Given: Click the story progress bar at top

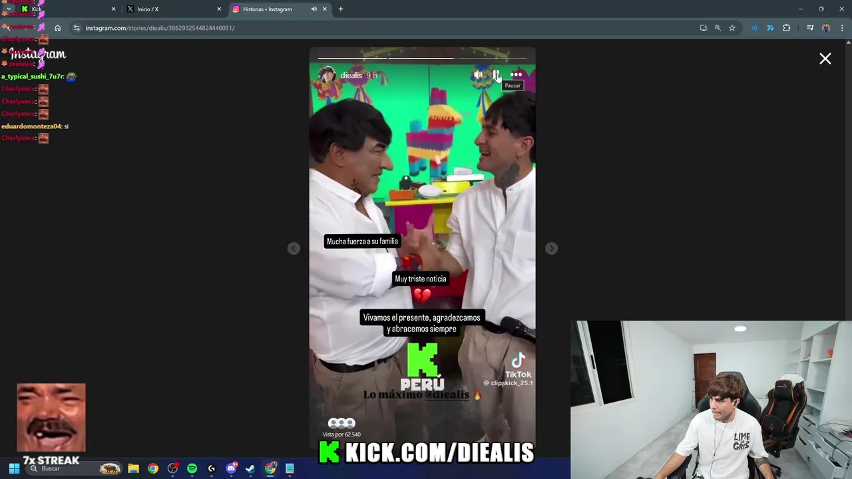Looking at the screenshot, I should tap(422, 58).
